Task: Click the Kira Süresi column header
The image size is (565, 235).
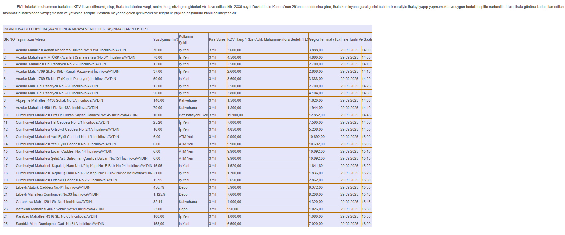Action: tap(217, 39)
